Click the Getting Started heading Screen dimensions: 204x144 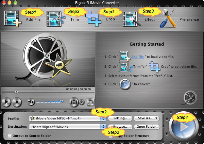click(x=147, y=44)
